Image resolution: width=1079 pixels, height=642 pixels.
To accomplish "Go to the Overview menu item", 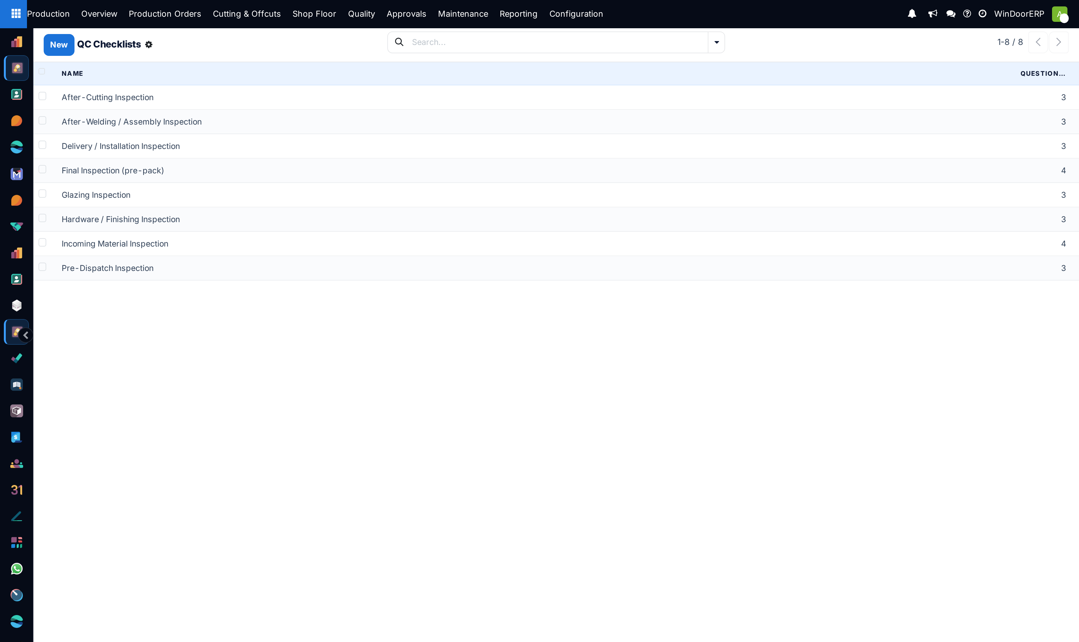I will click(99, 14).
